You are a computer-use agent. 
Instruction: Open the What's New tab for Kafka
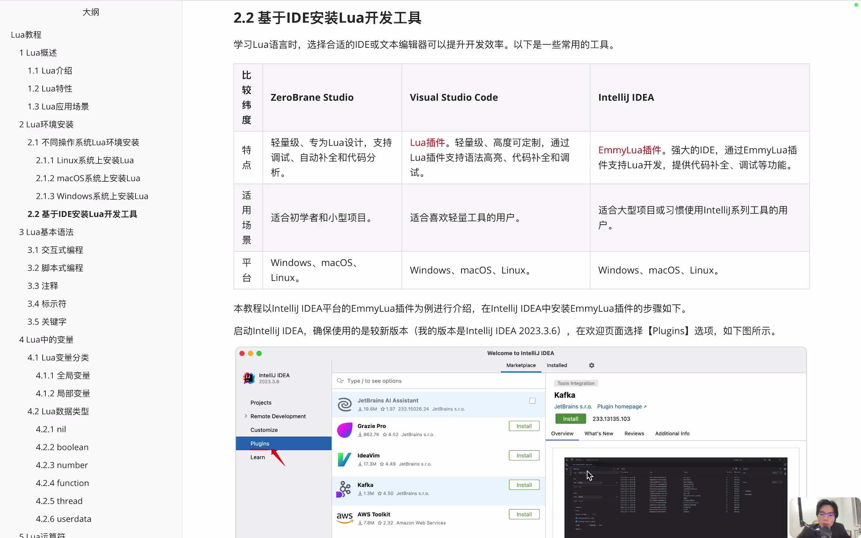(599, 433)
